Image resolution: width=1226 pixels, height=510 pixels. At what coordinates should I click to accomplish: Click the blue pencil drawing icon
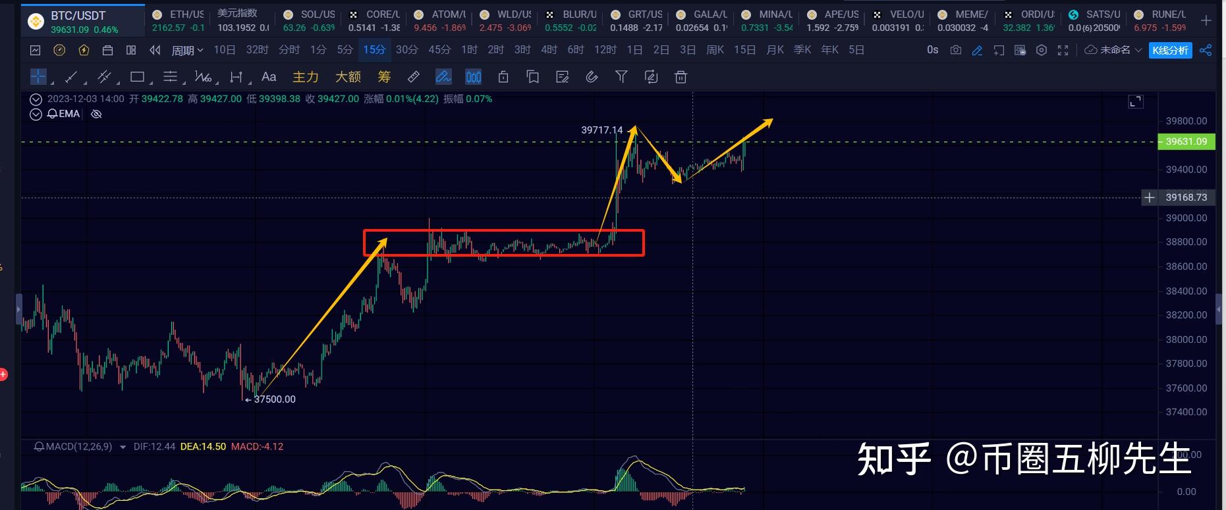pyautogui.click(x=978, y=50)
